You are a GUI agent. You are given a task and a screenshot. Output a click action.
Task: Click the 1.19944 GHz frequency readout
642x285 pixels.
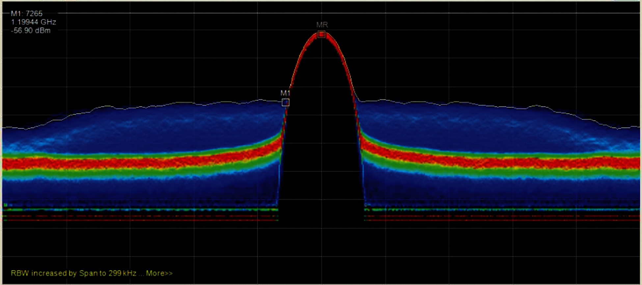pyautogui.click(x=33, y=22)
